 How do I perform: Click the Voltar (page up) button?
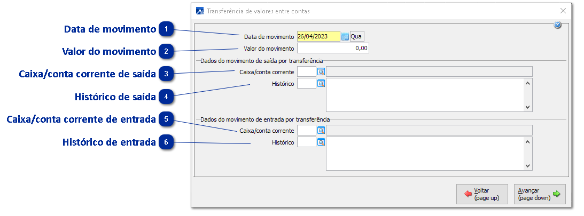(x=482, y=194)
